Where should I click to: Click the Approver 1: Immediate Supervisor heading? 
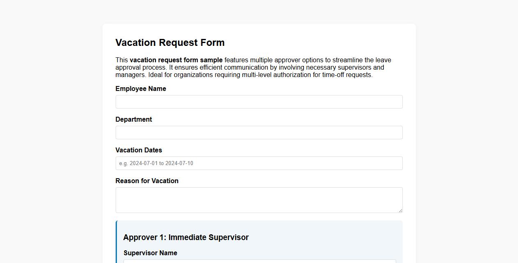pos(186,237)
